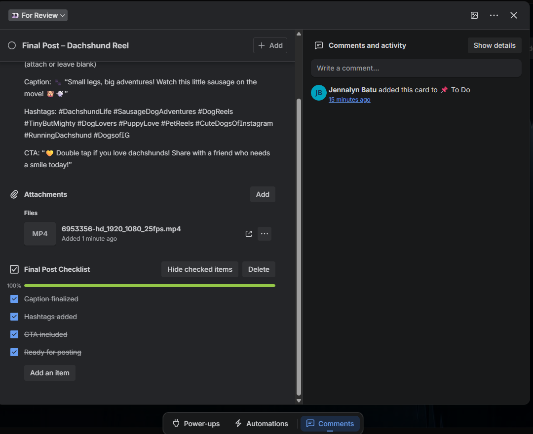The width and height of the screenshot is (533, 434).
Task: Expand the Add to card menu
Action: [x=270, y=45]
